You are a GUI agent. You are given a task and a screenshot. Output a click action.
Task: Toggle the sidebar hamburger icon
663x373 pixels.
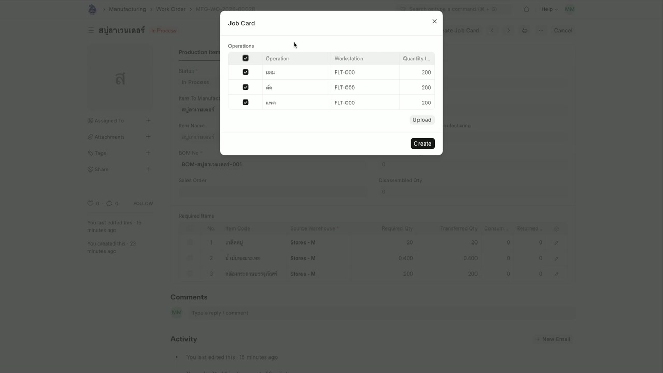[x=91, y=31]
